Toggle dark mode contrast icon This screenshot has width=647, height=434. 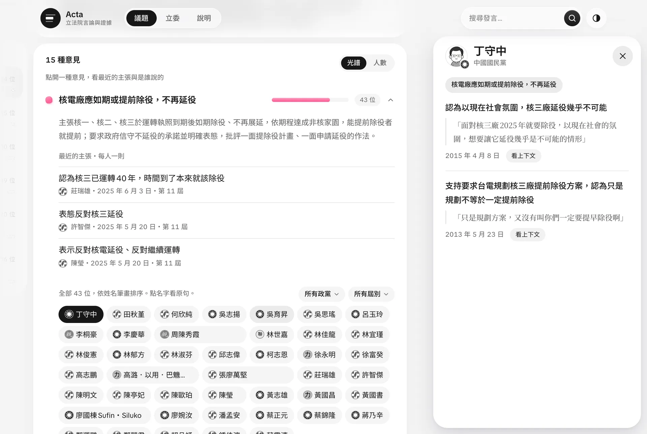596,18
